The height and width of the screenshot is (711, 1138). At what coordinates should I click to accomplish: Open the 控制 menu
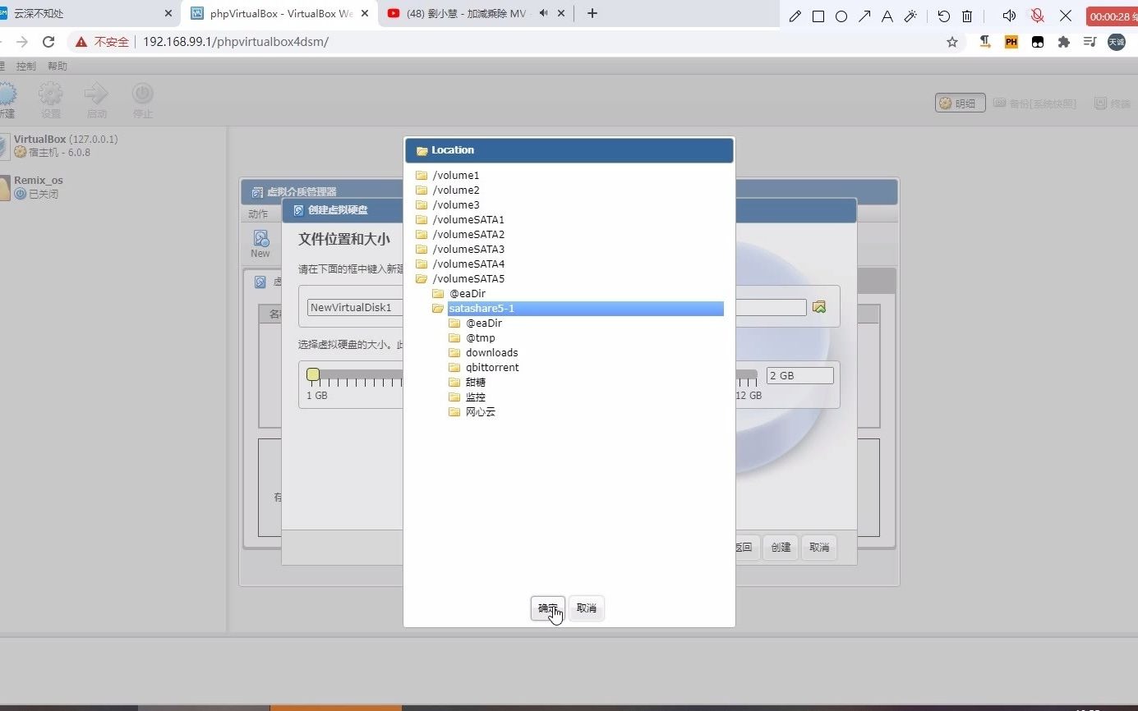(26, 66)
